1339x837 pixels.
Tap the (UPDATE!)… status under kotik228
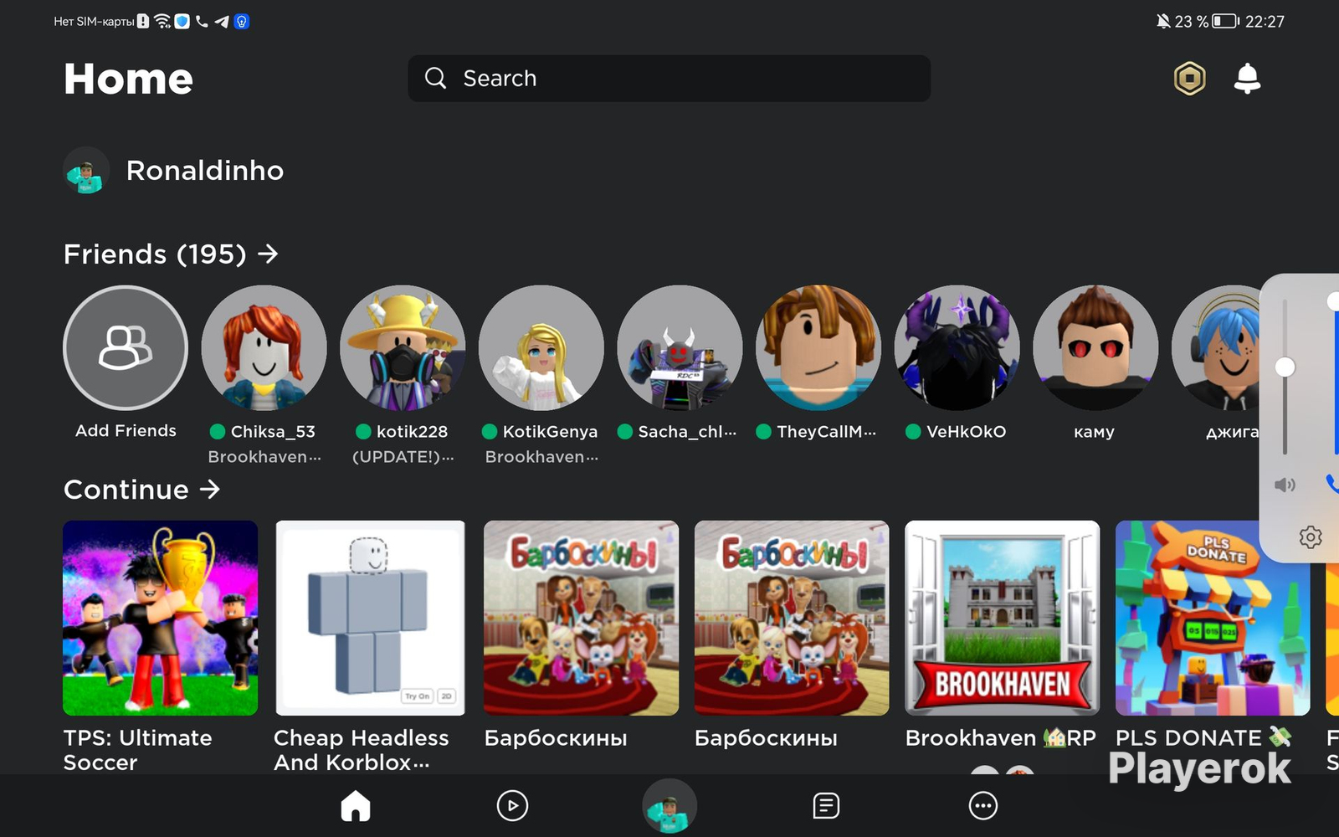[x=403, y=457]
